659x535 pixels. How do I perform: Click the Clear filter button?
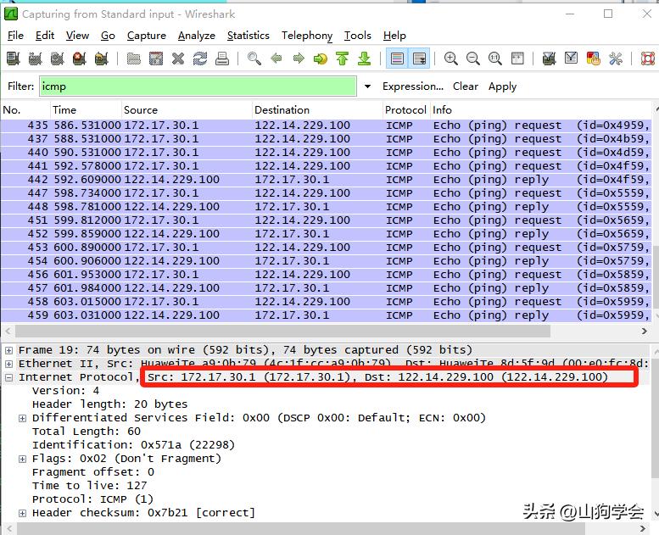(466, 86)
